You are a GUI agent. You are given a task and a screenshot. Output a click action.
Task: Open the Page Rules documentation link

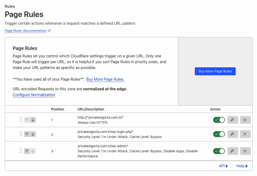pos(26,31)
